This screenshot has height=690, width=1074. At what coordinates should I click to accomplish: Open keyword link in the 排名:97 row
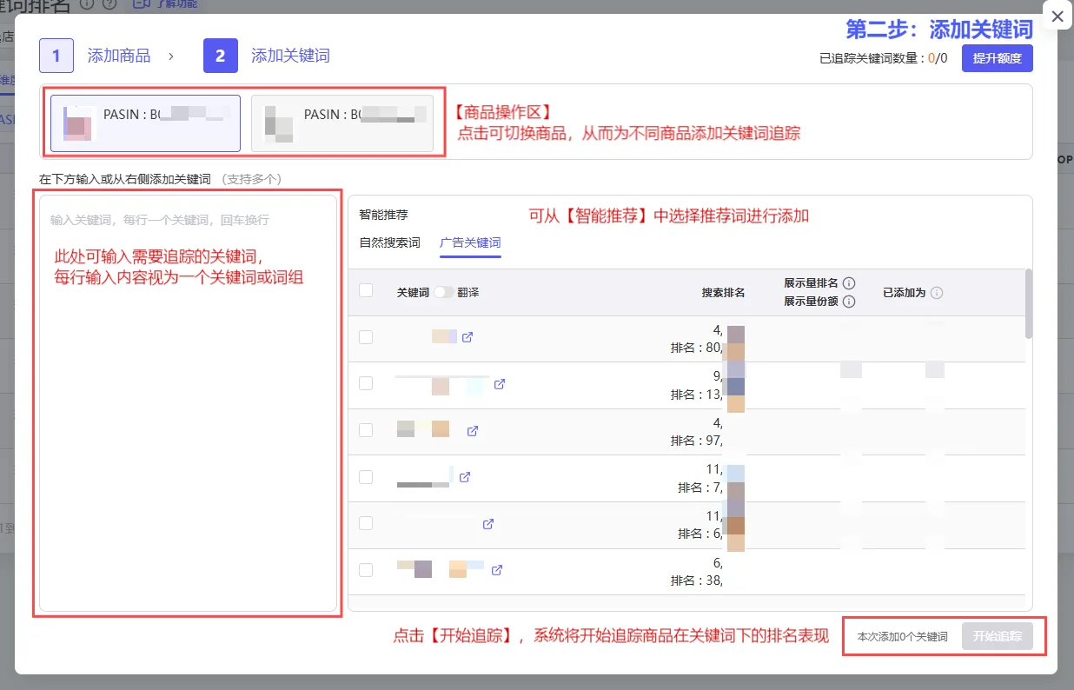(x=473, y=431)
